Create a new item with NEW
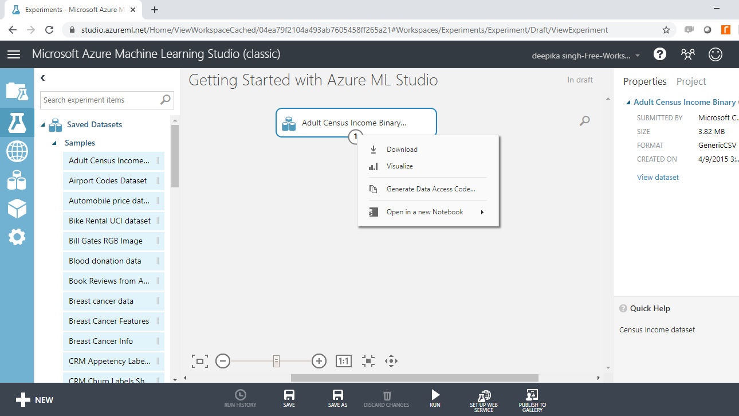The image size is (739, 416). click(34, 400)
